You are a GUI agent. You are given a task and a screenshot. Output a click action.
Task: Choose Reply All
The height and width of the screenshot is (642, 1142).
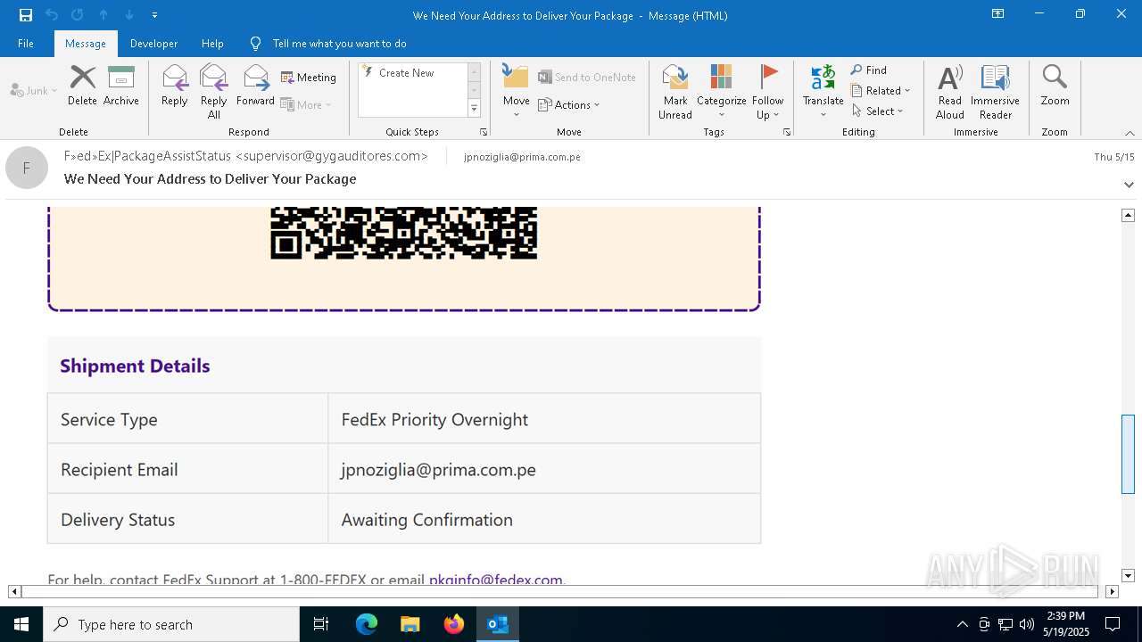click(214, 91)
